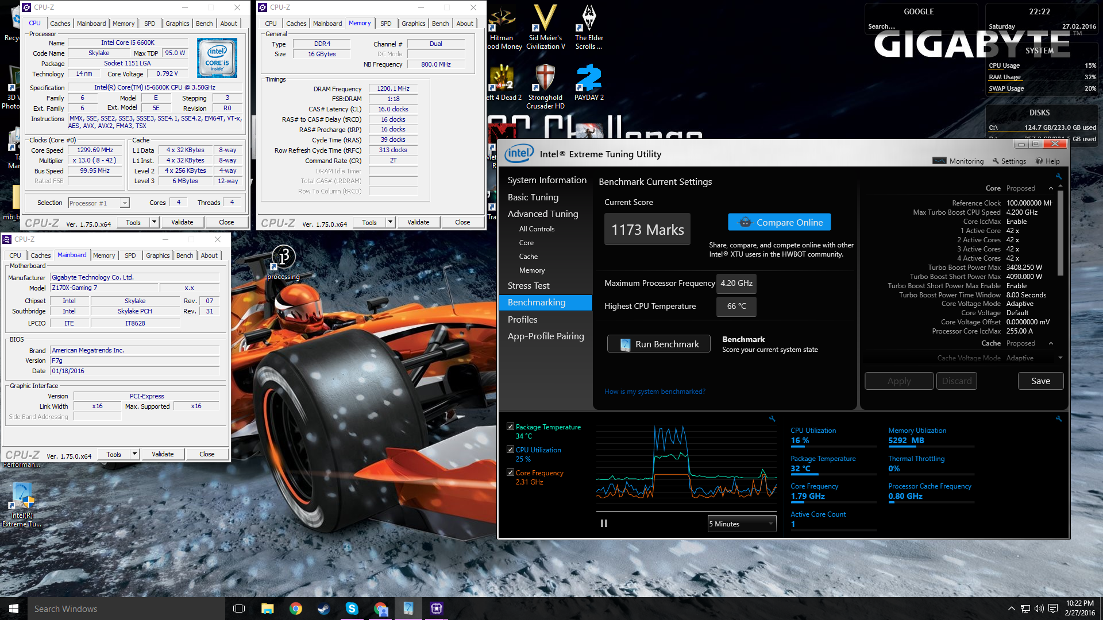Select Cache under Advanced Tuning
This screenshot has width=1103, height=620.
point(529,257)
